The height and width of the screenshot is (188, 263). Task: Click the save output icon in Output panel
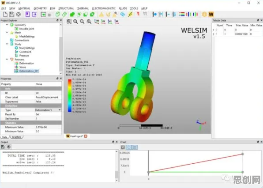pyautogui.click(x=3, y=147)
